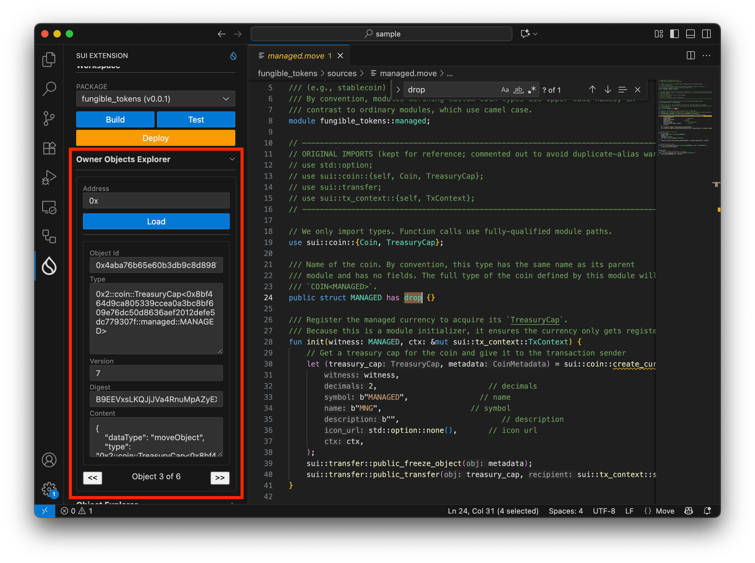Open the Search panel icon
The image size is (755, 563).
49,88
